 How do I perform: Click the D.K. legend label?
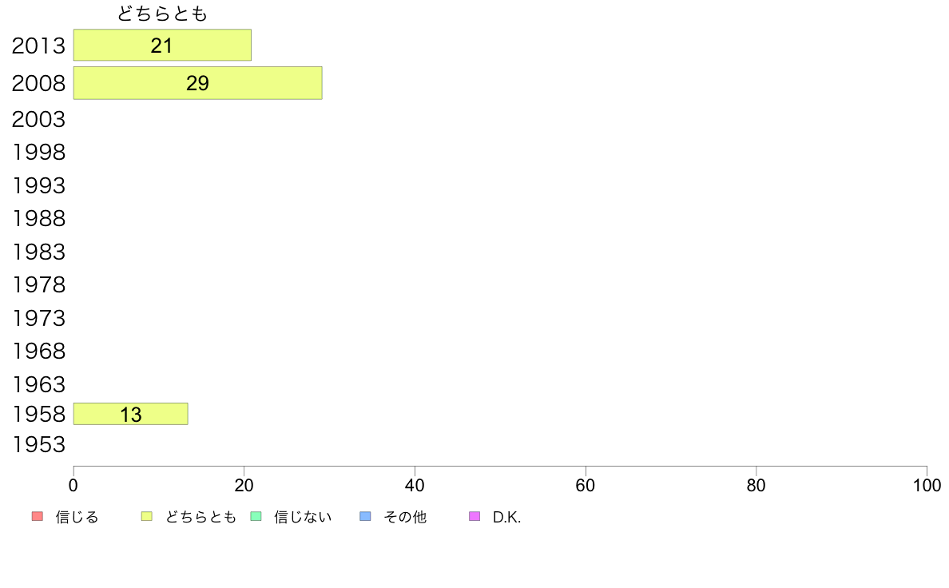click(x=506, y=517)
